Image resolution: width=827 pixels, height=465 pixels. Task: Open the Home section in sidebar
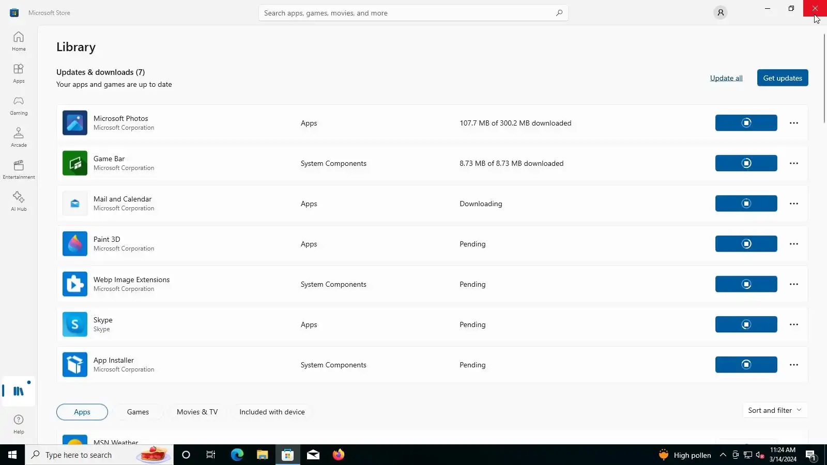(19, 41)
